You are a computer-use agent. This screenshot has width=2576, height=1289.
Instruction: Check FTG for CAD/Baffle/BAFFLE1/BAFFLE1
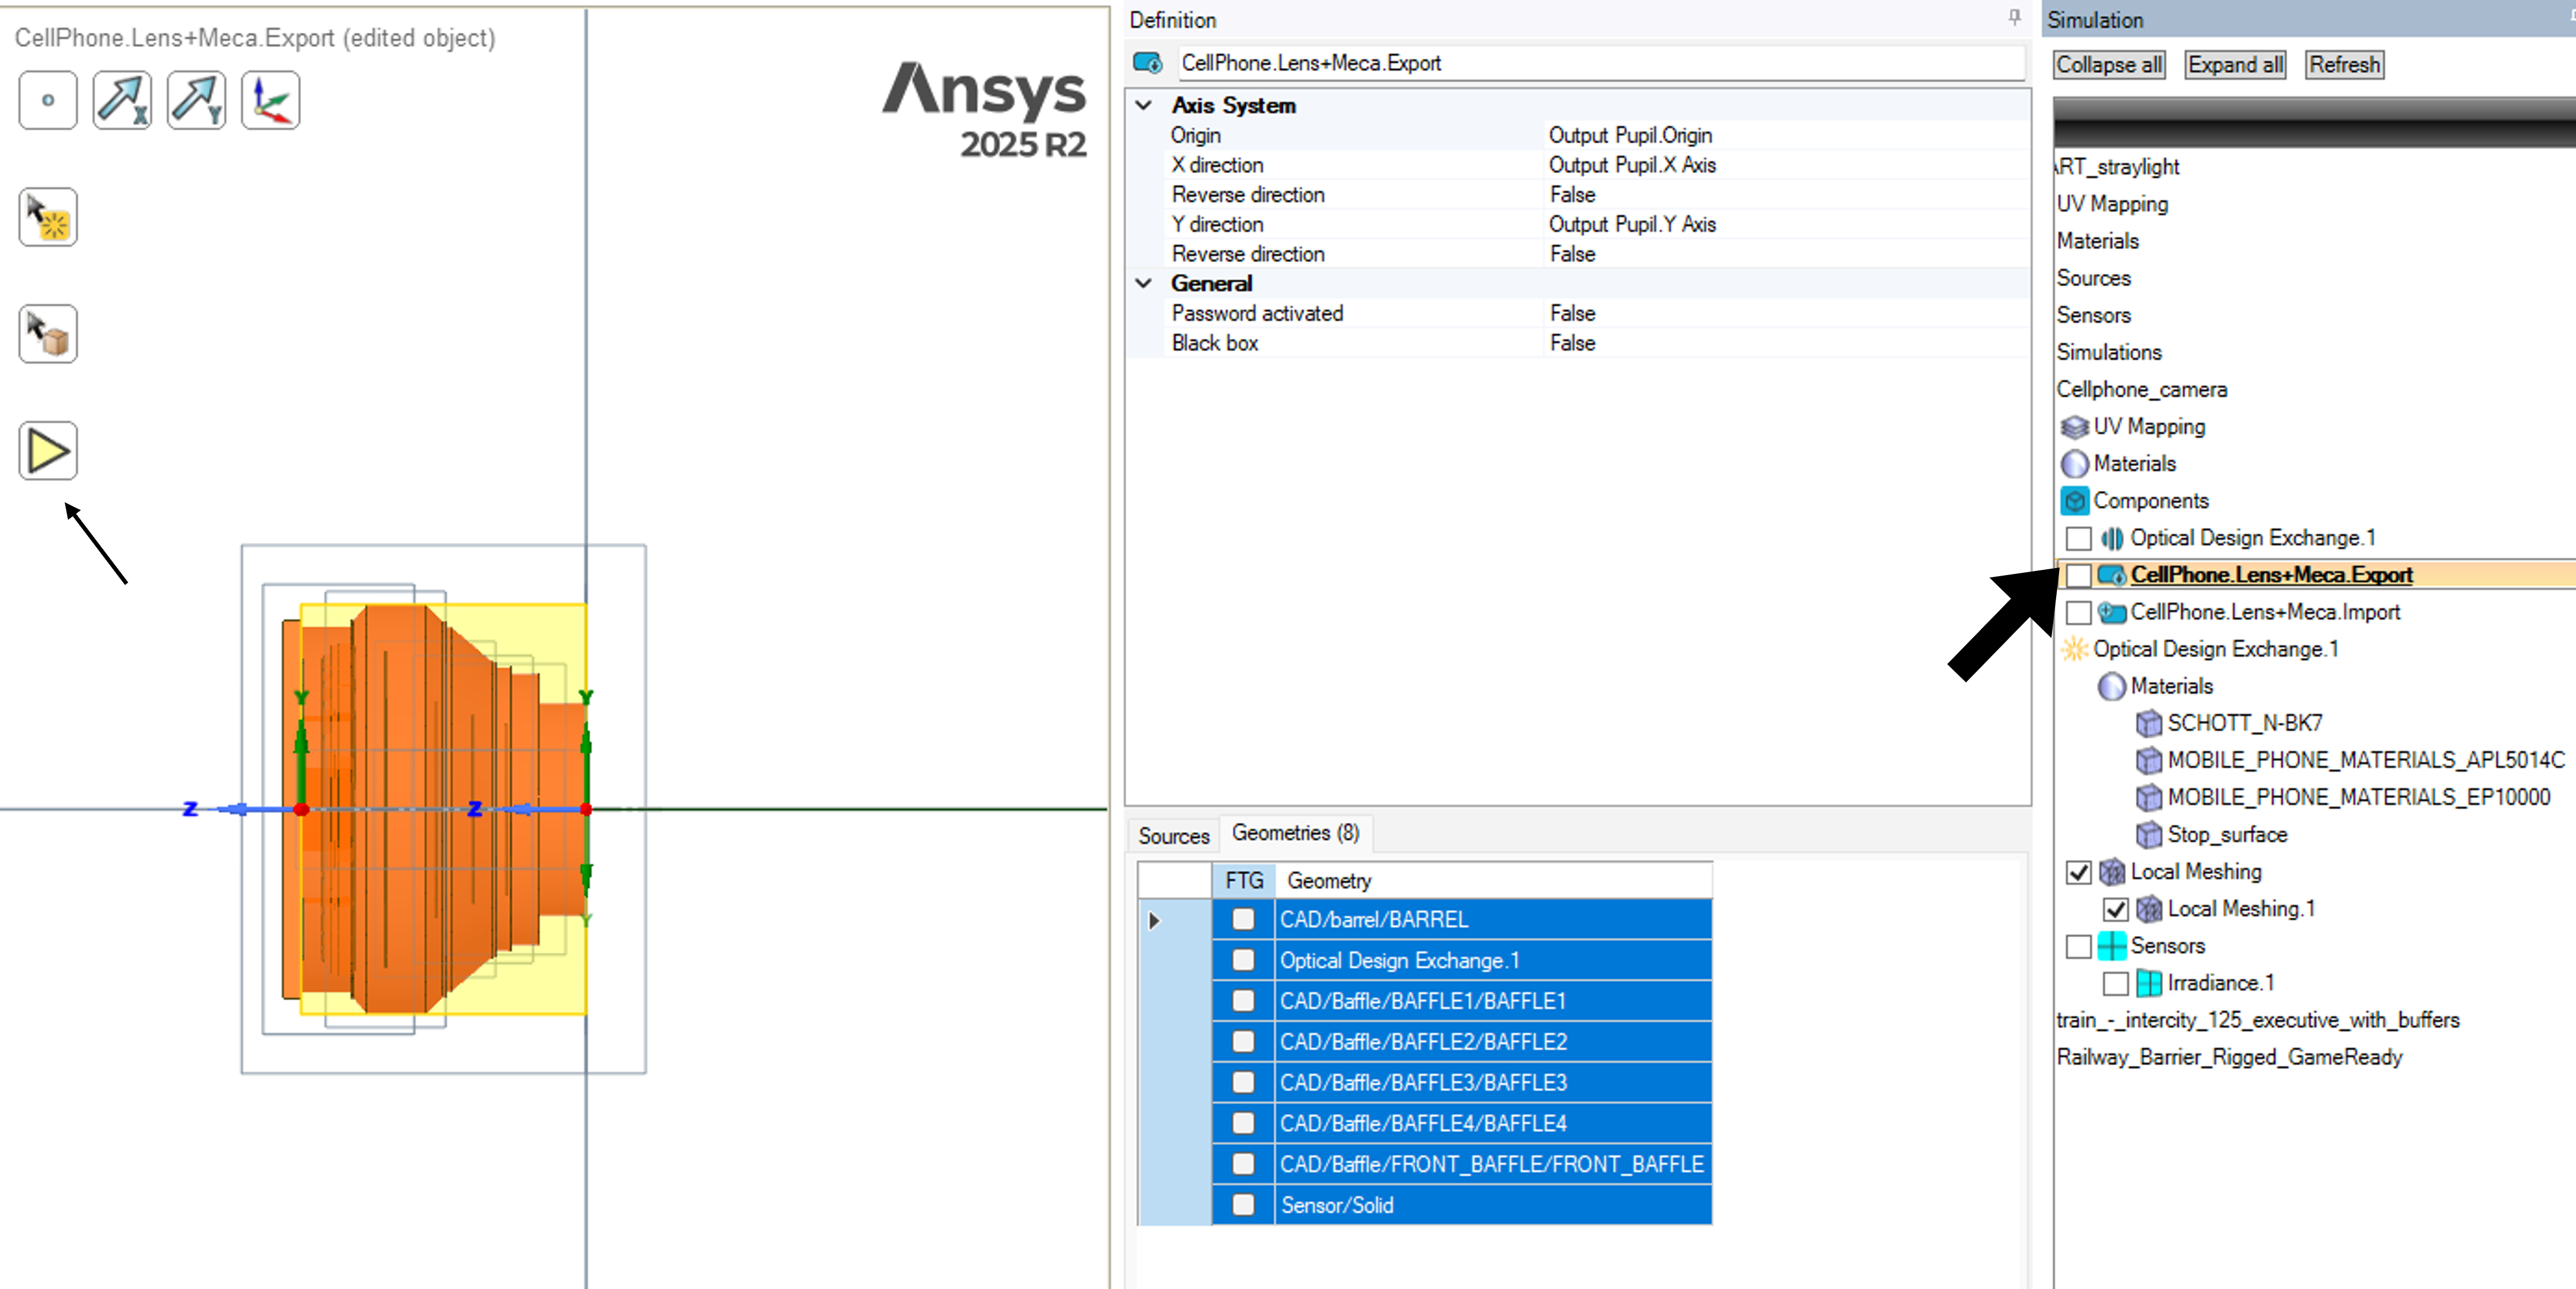click(1243, 1001)
